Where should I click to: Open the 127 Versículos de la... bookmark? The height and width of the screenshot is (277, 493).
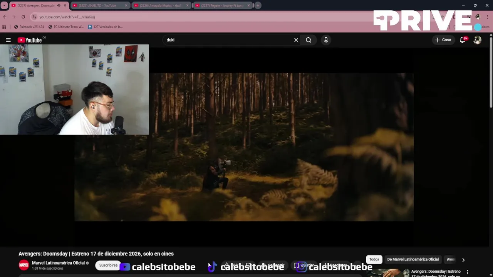pyautogui.click(x=105, y=27)
